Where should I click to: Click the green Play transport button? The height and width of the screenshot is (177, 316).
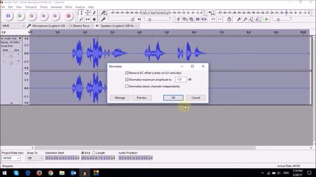[x=20, y=16]
